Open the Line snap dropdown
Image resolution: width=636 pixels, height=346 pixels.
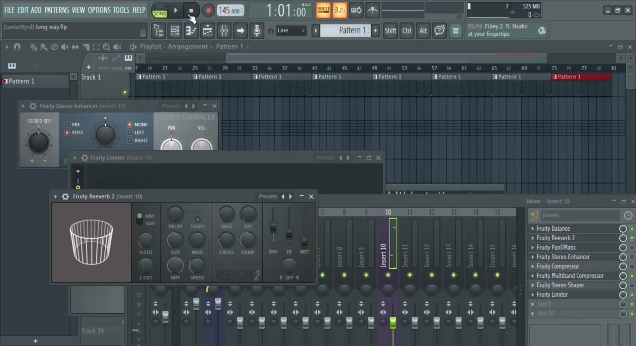click(x=291, y=31)
